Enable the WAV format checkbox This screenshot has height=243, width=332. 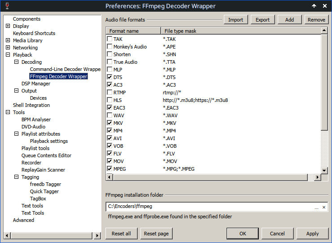click(109, 115)
